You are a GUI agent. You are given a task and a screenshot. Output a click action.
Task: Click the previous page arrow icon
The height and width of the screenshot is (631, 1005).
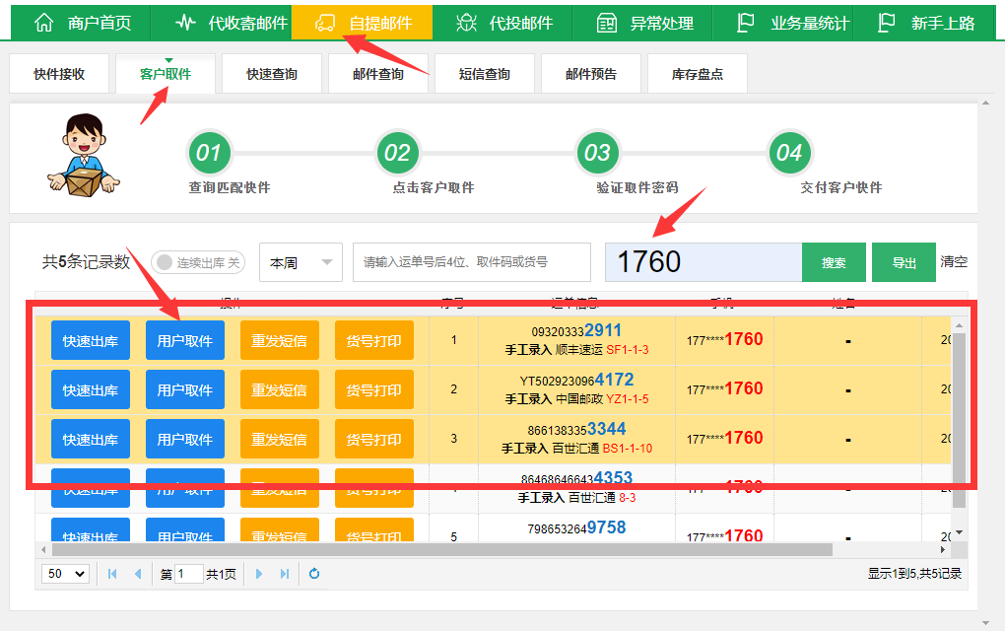pos(136,573)
